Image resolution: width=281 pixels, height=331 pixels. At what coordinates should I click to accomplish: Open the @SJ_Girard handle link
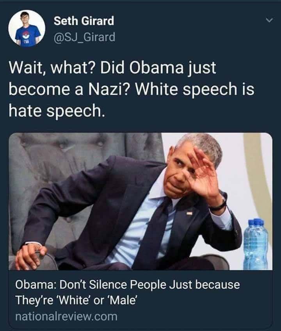pos(85,37)
